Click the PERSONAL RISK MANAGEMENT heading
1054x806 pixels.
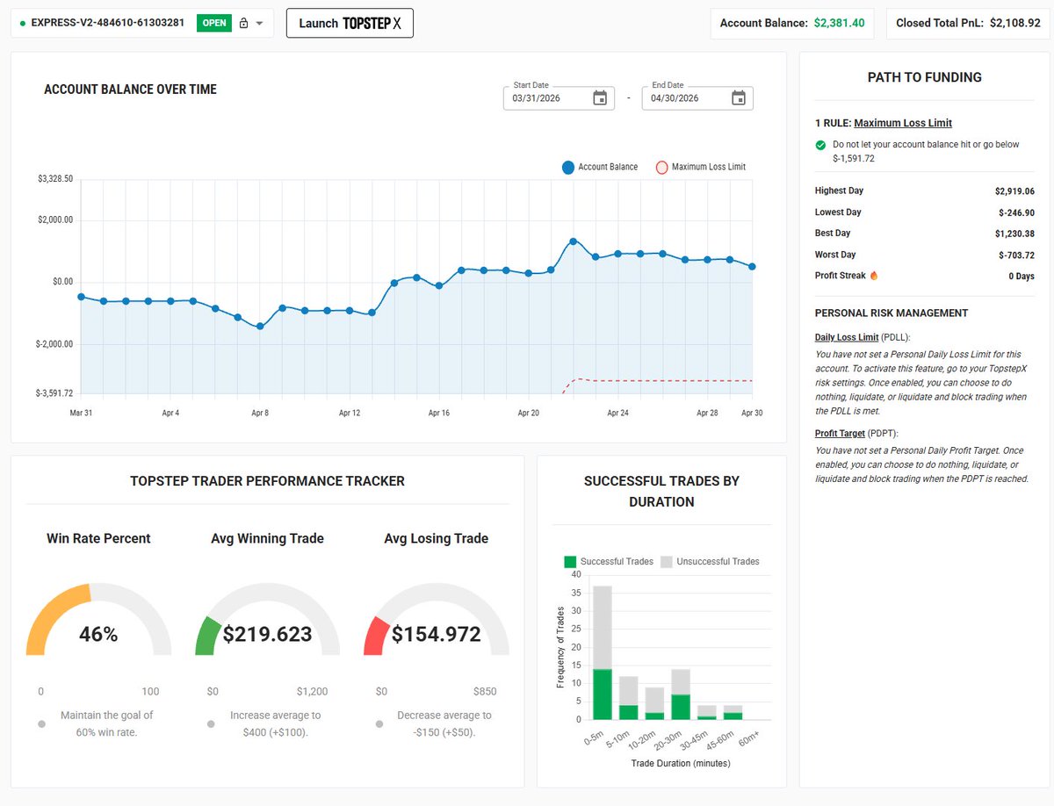click(892, 313)
